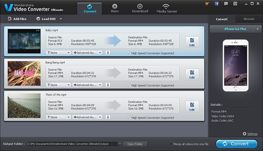263x151 pixels.
Task: Click the Open Folder button
Action: (135, 144)
